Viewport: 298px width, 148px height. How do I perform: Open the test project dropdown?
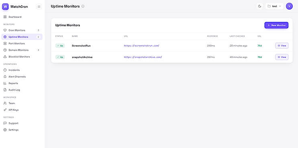click(x=274, y=6)
